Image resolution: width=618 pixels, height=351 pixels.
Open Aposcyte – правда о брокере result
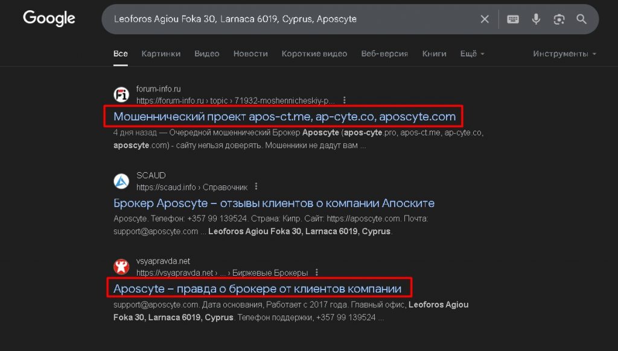click(x=257, y=288)
